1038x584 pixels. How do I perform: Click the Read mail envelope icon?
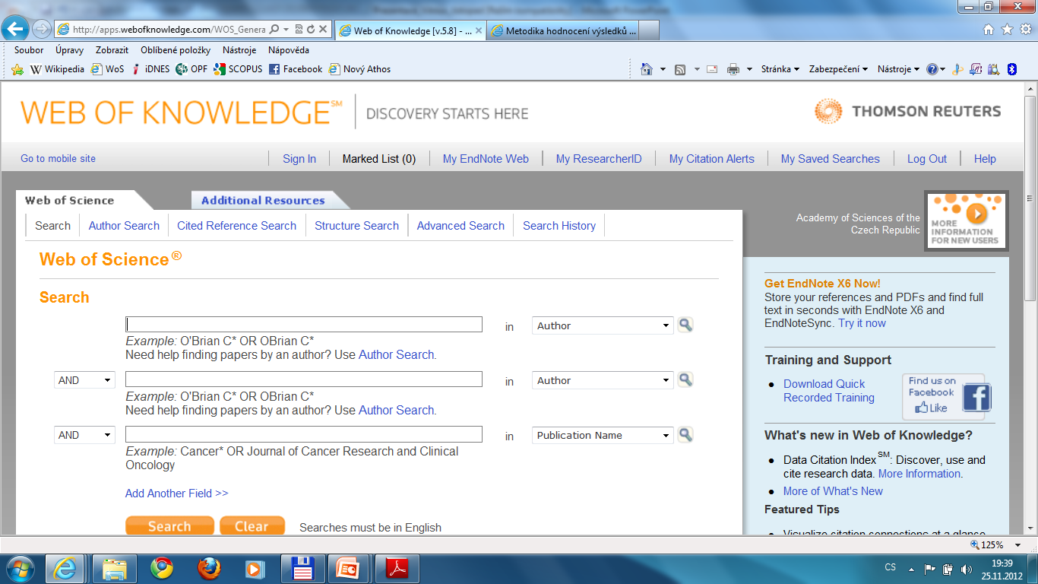[x=712, y=69]
